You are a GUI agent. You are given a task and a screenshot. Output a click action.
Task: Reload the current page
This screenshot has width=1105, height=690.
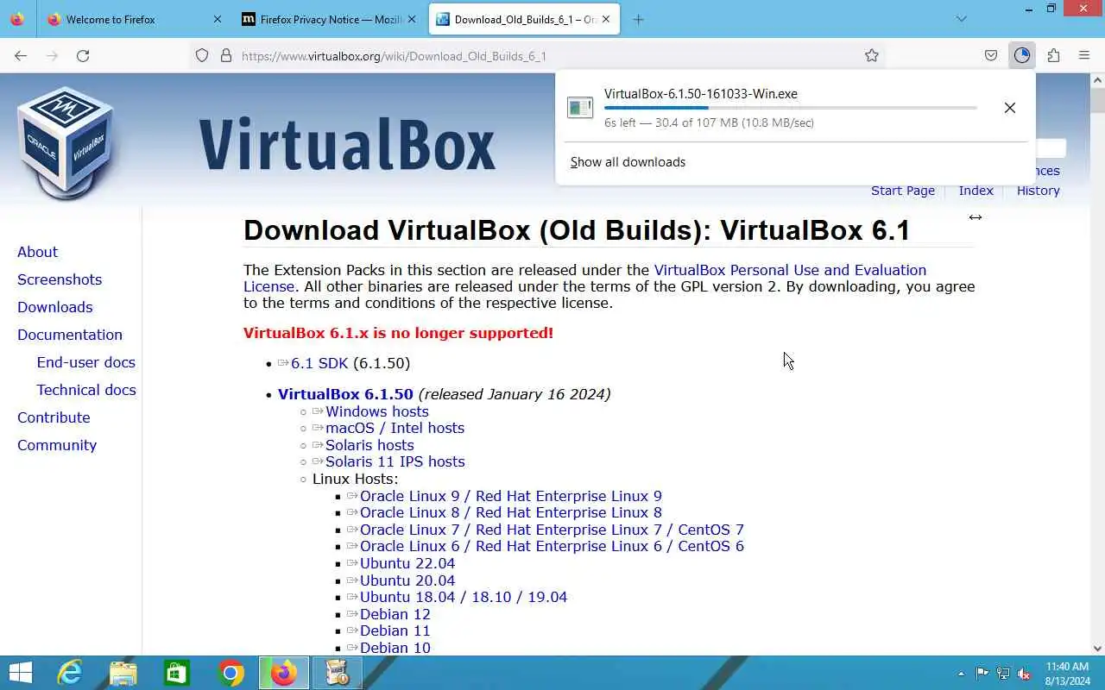[83, 55]
